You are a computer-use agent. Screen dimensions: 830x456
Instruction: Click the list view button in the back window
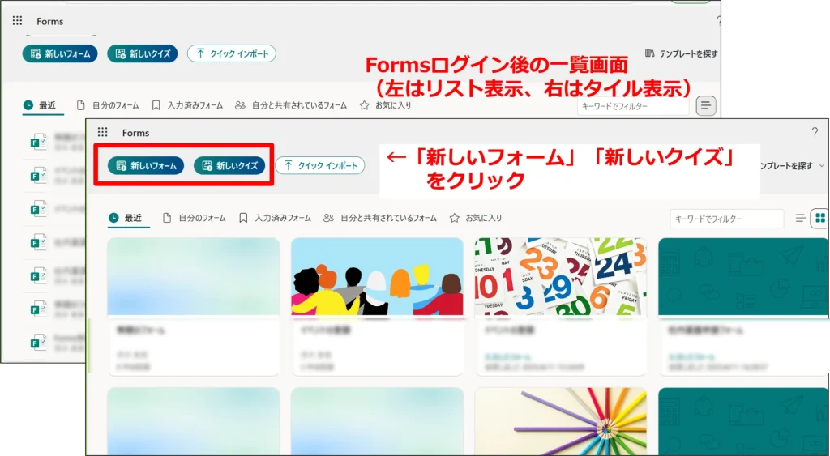[x=706, y=106]
